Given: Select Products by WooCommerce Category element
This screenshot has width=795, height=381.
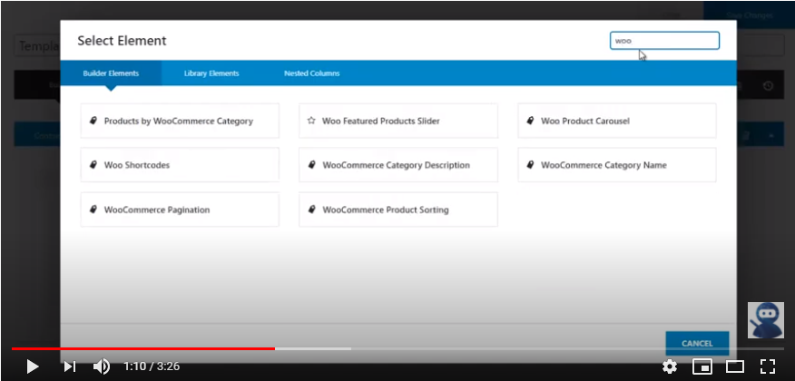Looking at the screenshot, I should pos(180,121).
